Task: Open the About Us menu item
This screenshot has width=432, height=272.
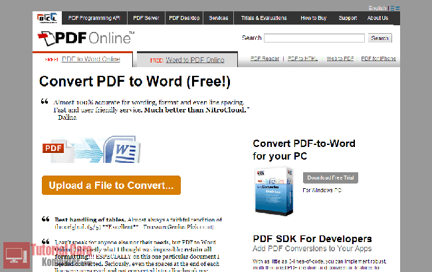Action: [378, 18]
